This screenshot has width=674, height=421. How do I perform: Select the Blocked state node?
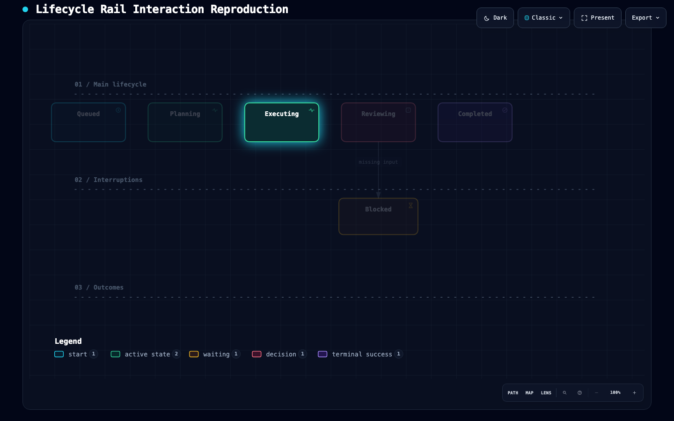(x=378, y=216)
